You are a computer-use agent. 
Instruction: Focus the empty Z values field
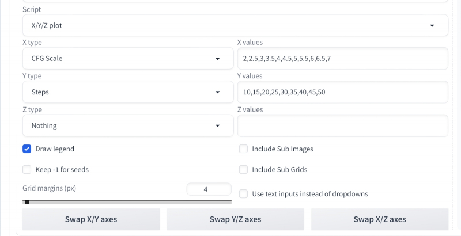coord(342,125)
